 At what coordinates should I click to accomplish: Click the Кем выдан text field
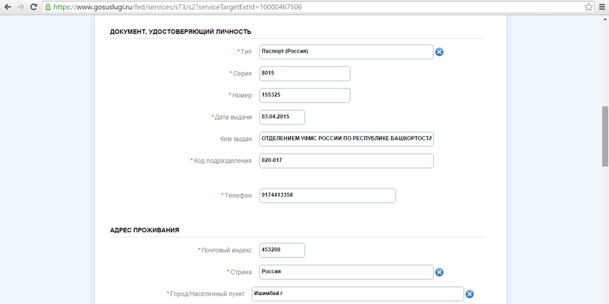[346, 139]
